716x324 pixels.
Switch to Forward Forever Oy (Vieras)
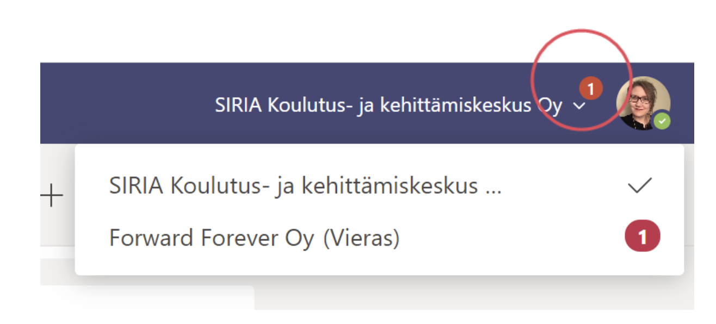click(x=254, y=238)
